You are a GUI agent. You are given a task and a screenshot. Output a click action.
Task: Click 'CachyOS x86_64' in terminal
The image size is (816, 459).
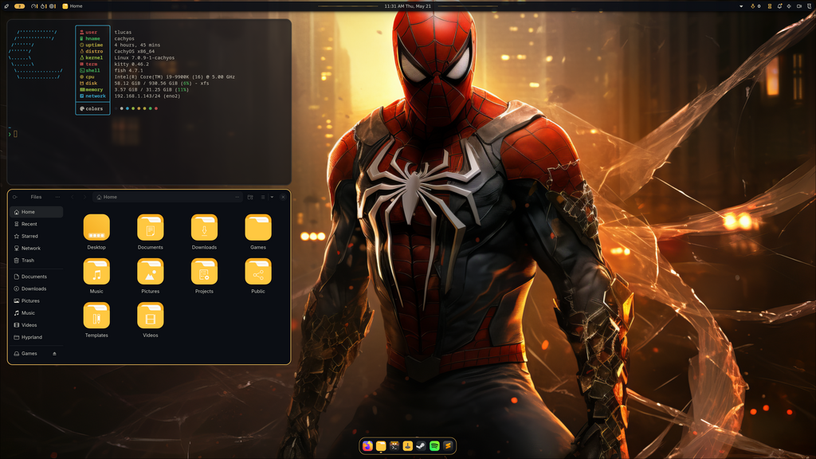(134, 52)
